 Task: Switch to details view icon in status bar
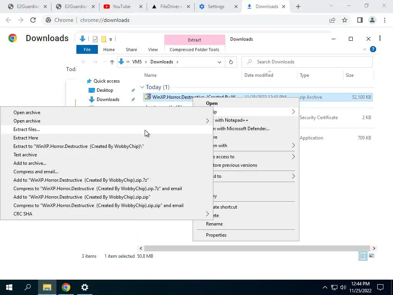click(x=363, y=256)
